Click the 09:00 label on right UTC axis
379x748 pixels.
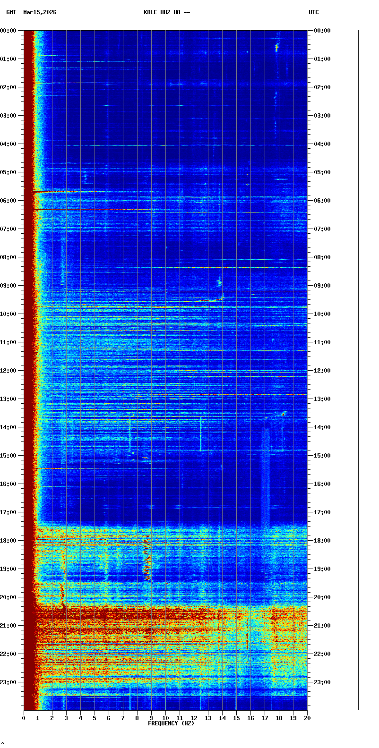point(322,286)
